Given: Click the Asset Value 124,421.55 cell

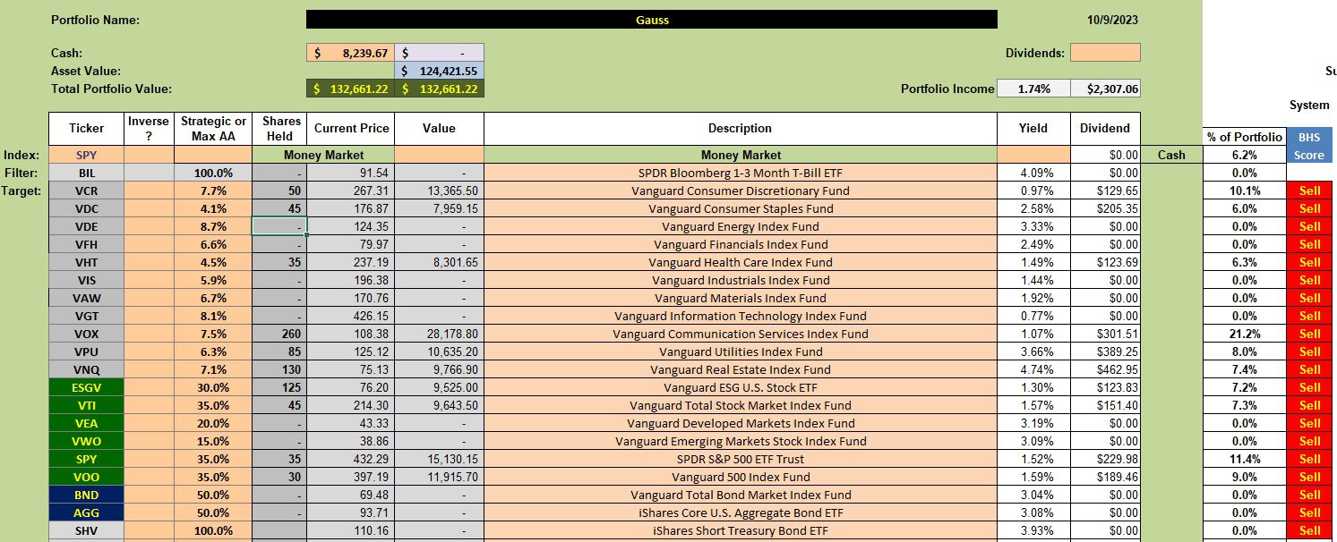Looking at the screenshot, I should pyautogui.click(x=439, y=71).
